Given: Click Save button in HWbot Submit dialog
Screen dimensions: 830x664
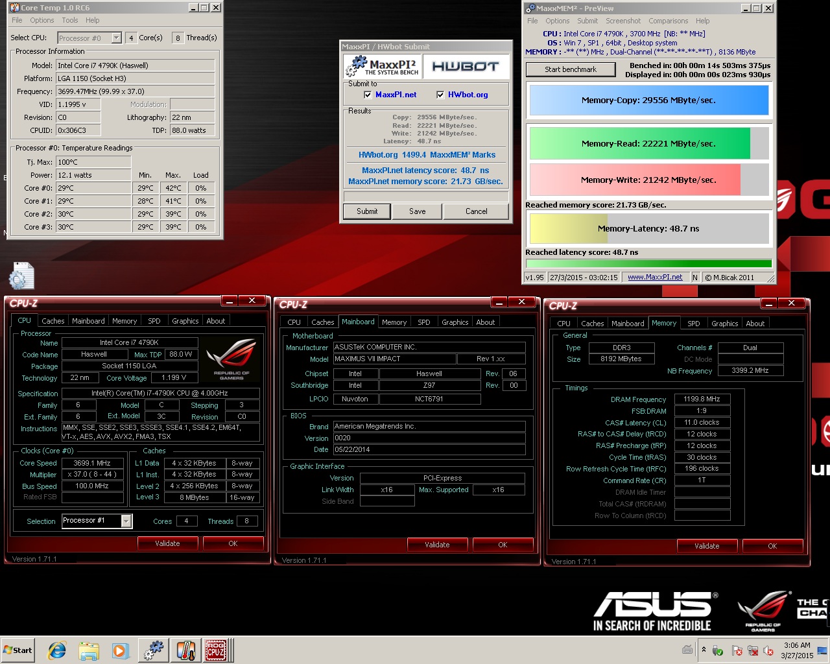Looking at the screenshot, I should [x=418, y=211].
